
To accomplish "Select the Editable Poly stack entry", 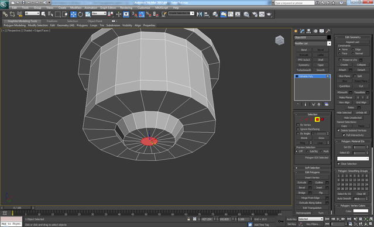I will 312,76.
